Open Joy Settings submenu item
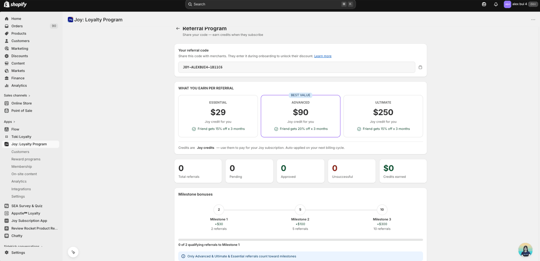The height and width of the screenshot is (261, 540). [18, 196]
